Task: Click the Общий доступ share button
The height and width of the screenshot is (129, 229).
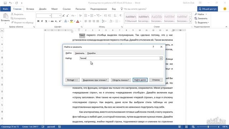Action: (208, 9)
